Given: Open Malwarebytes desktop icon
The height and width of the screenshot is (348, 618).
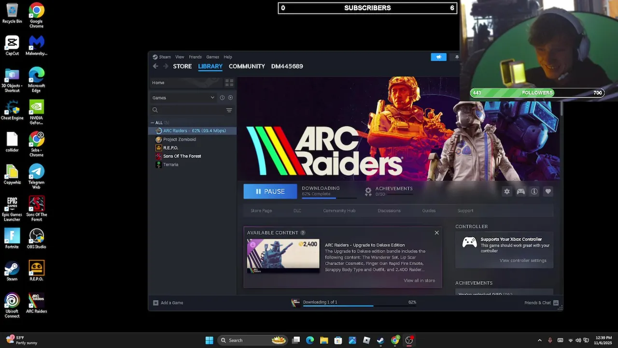Looking at the screenshot, I should 37,45.
